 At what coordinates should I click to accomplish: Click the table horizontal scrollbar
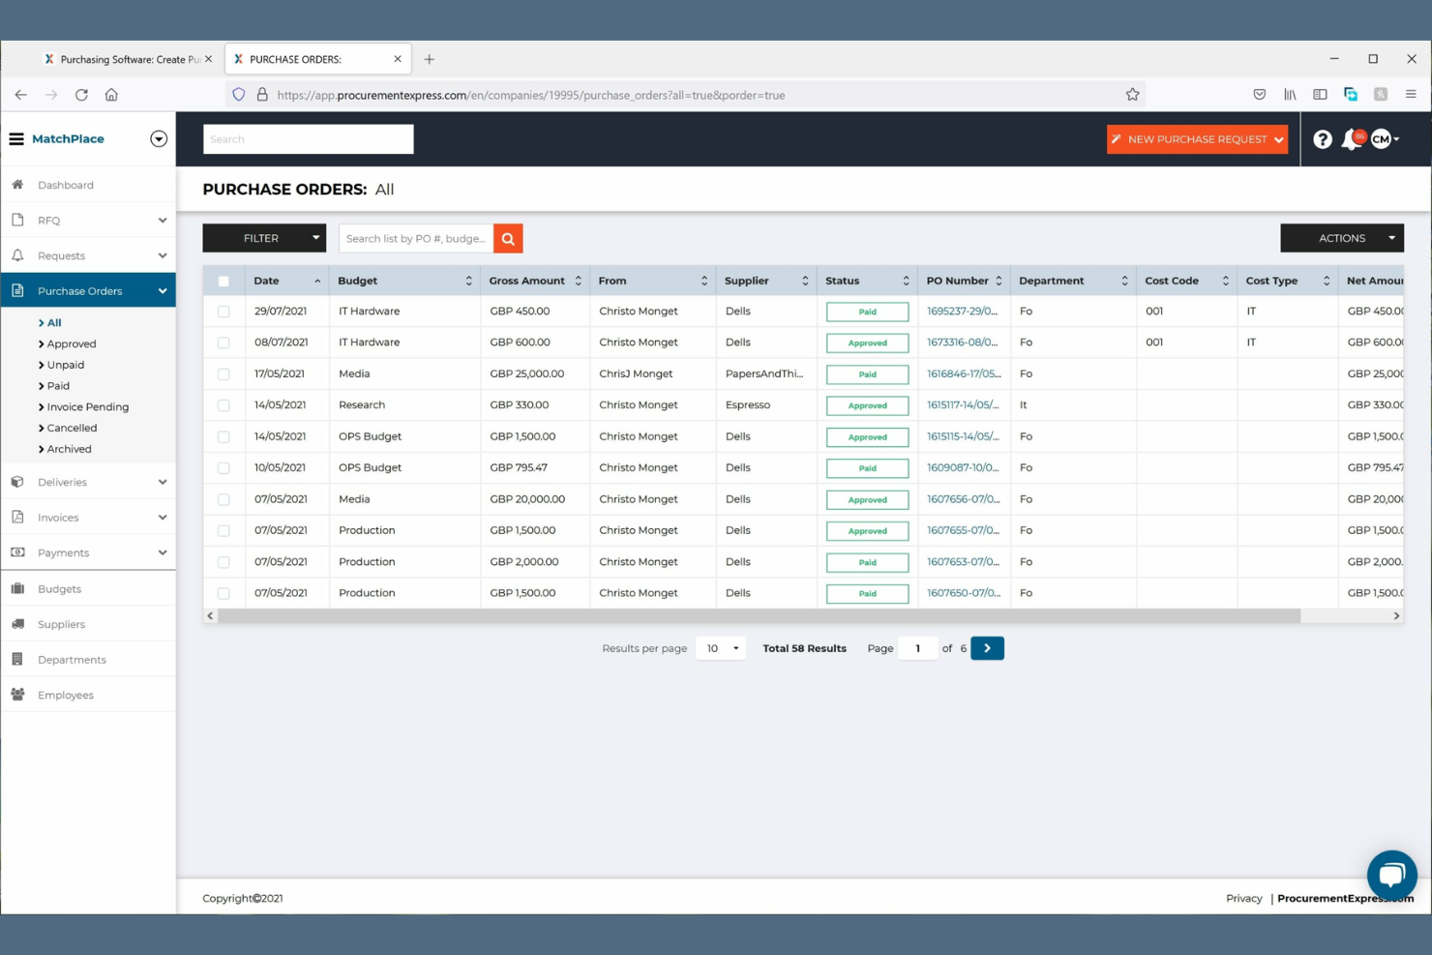click(759, 616)
